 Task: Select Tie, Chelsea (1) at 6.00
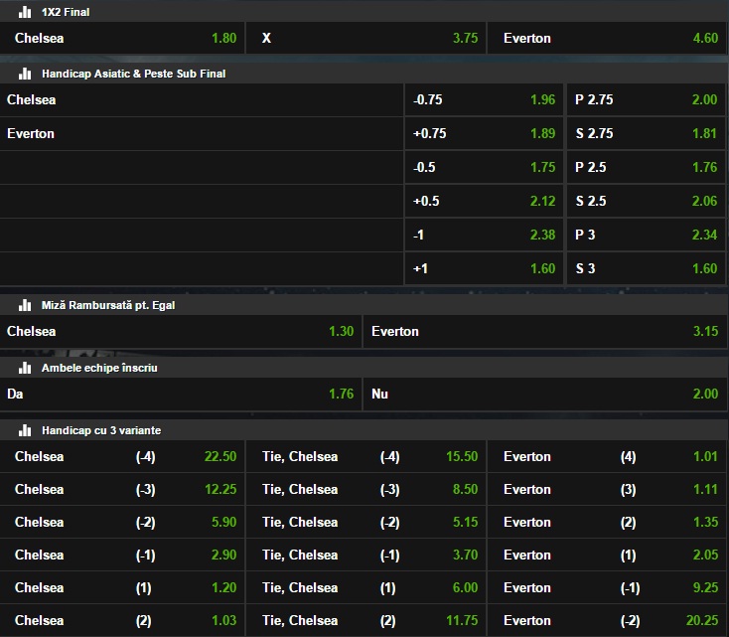[x=365, y=587]
